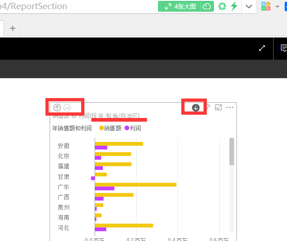Click the chart vertical scrollbar thumb
This screenshot has height=241, width=287.
point(232,152)
